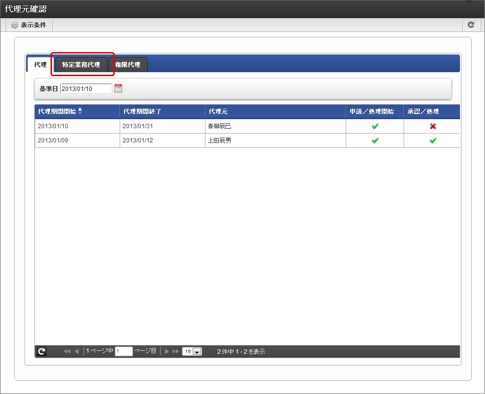Sort by the 代理期間終了 column header
Screen dimensions: 485x394
tap(163, 111)
